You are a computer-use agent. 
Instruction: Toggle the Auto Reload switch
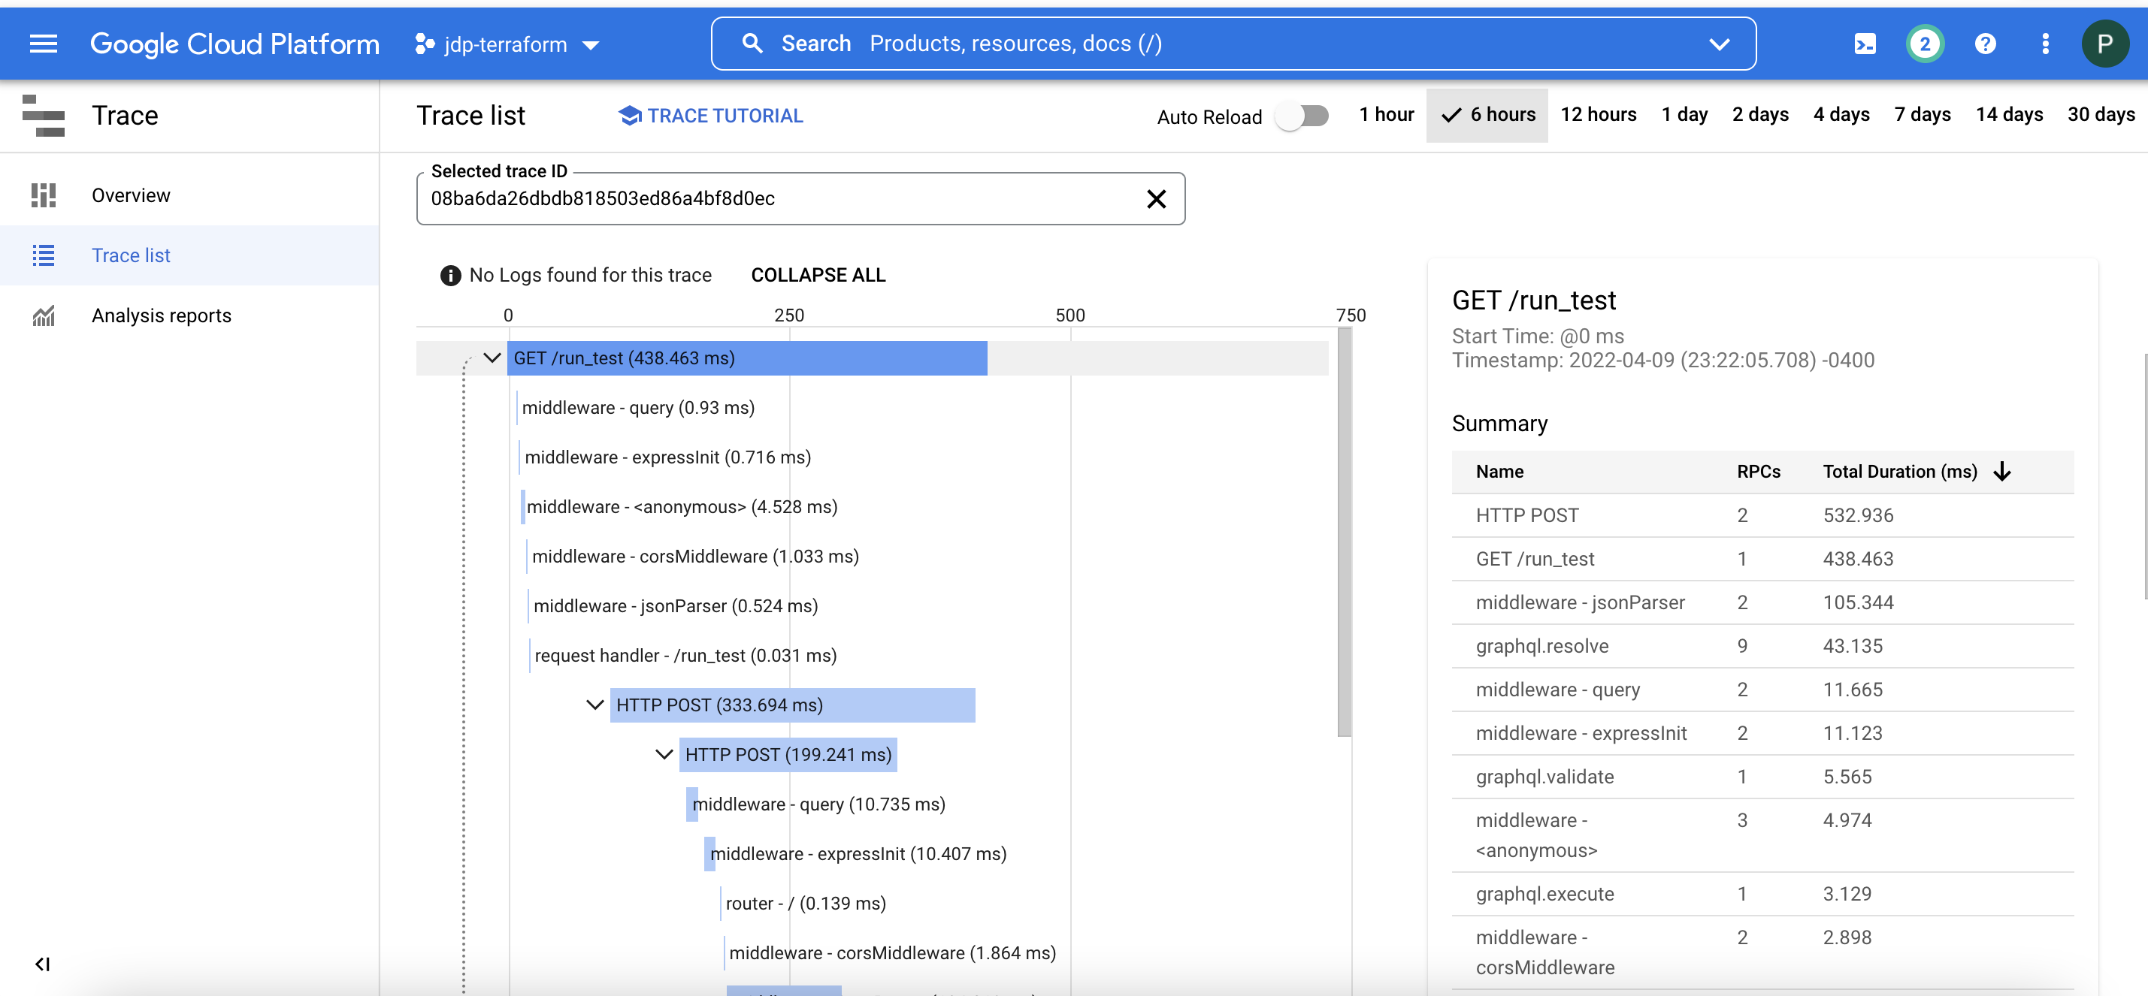pyautogui.click(x=1304, y=116)
